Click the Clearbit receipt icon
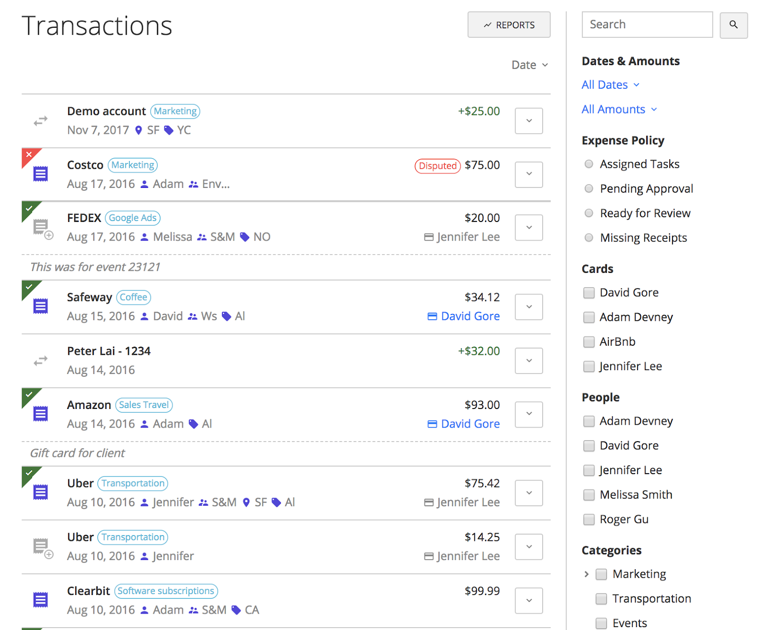 41,600
